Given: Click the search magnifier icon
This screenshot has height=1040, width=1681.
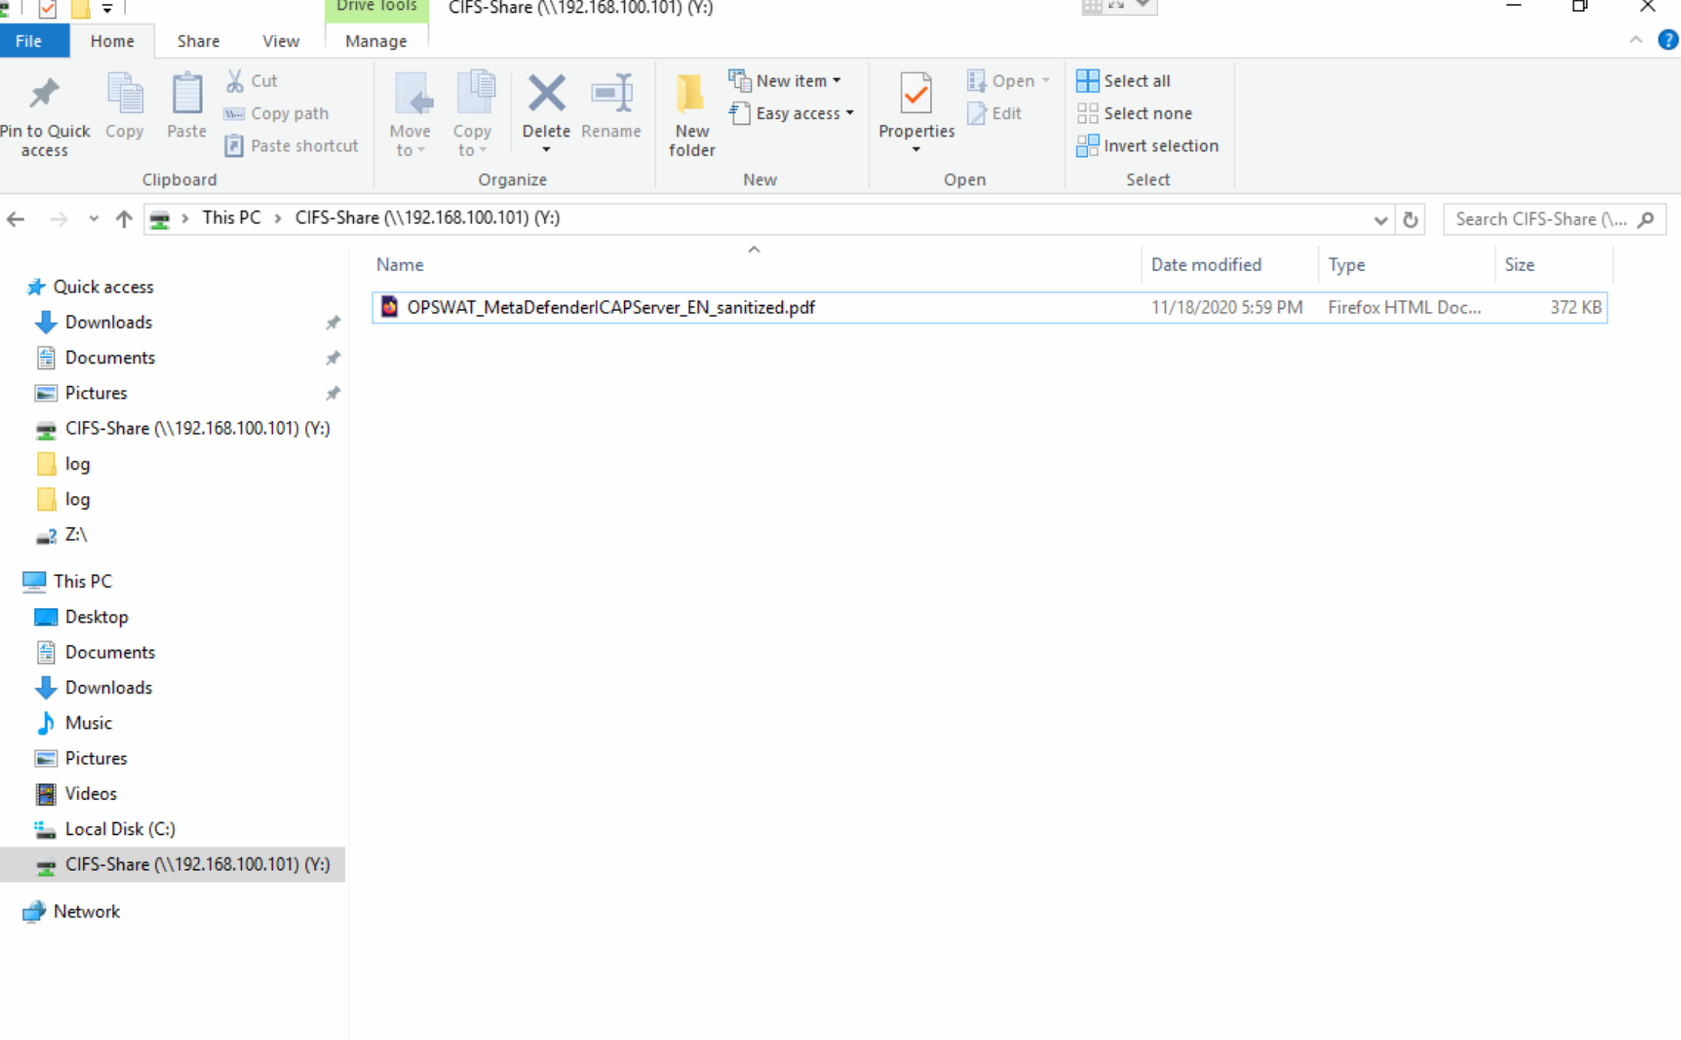Looking at the screenshot, I should click(x=1646, y=219).
